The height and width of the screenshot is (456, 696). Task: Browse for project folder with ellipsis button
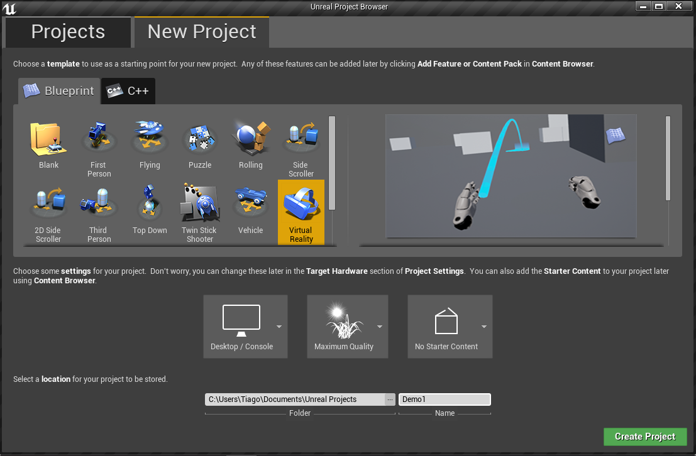tap(390, 399)
